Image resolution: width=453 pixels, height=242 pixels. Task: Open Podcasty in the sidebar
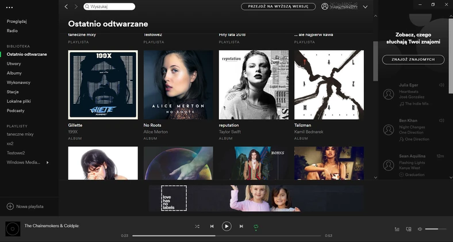coord(16,111)
